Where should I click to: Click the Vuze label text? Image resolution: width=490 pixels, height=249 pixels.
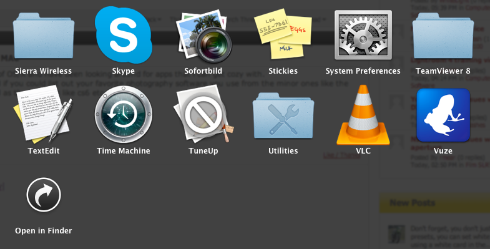pos(443,150)
